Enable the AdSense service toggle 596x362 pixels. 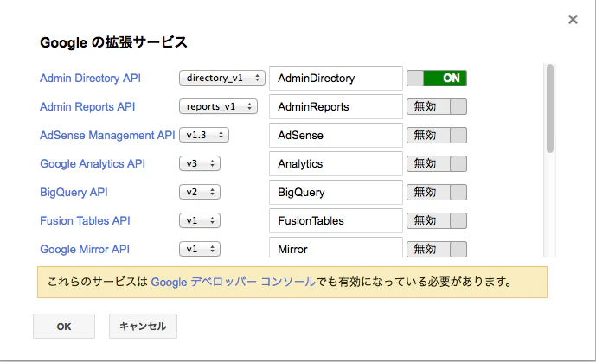click(437, 135)
